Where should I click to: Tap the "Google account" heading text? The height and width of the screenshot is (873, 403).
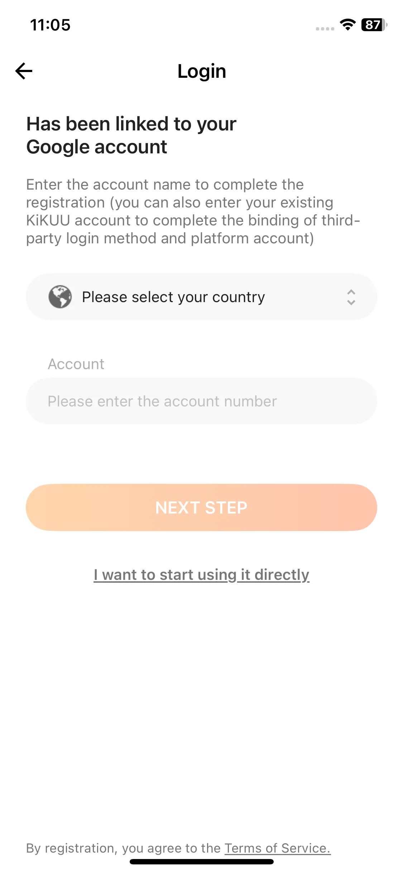(x=97, y=147)
